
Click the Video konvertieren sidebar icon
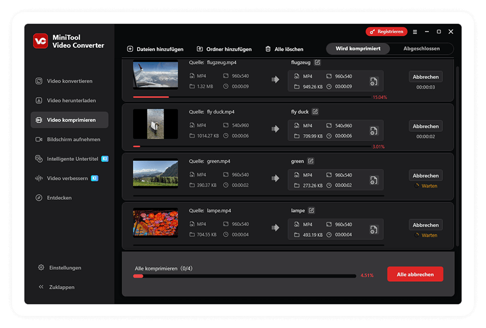click(39, 81)
